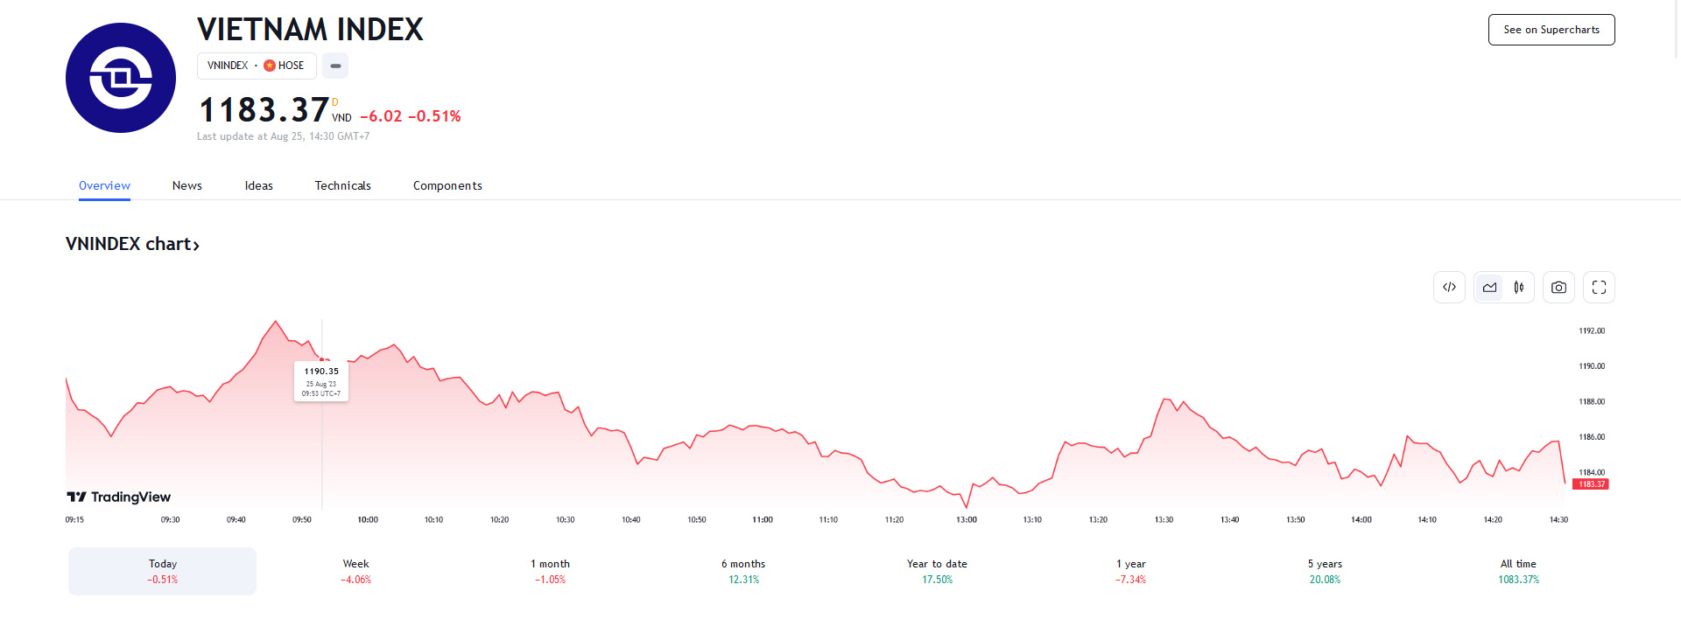This screenshot has height=633, width=1681.
Task: Click the VNINDEX HOSE symbol tag
Action: tap(256, 66)
